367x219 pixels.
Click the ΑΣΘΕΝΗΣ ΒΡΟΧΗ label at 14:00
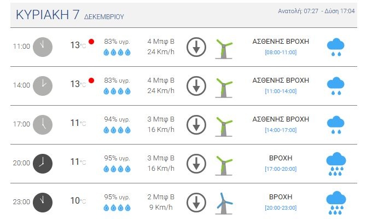tap(281, 80)
